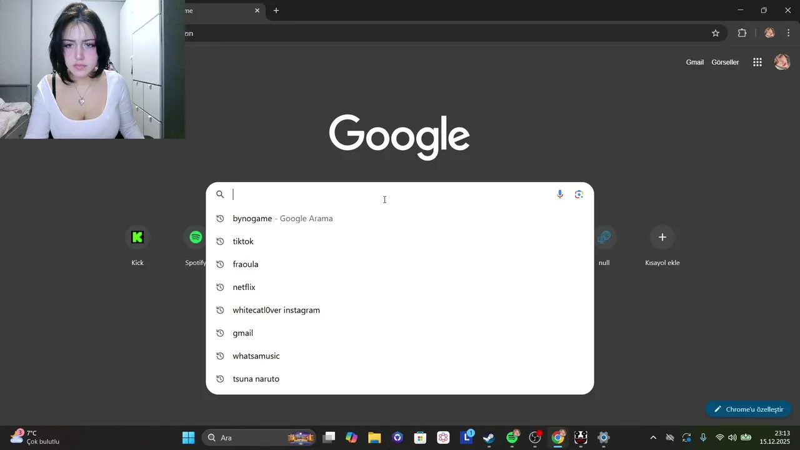Open the Google account avatar on the page
Viewport: 800px width, 450px height.
(782, 62)
